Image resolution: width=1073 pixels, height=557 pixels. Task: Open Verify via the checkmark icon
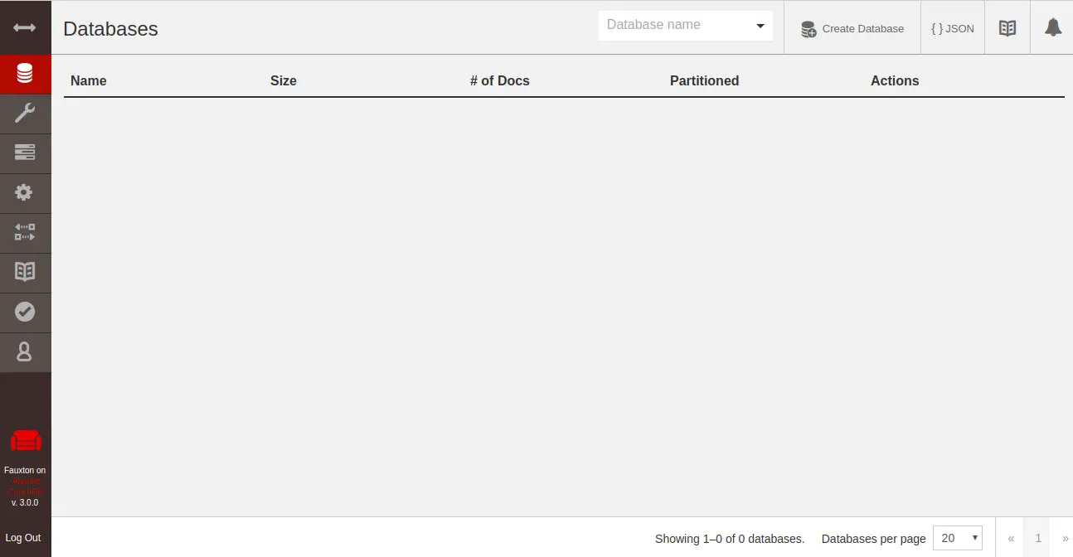pyautogui.click(x=25, y=312)
